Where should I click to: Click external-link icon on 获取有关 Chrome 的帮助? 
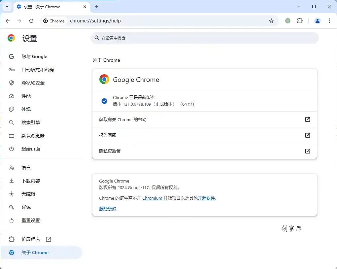[308, 119]
